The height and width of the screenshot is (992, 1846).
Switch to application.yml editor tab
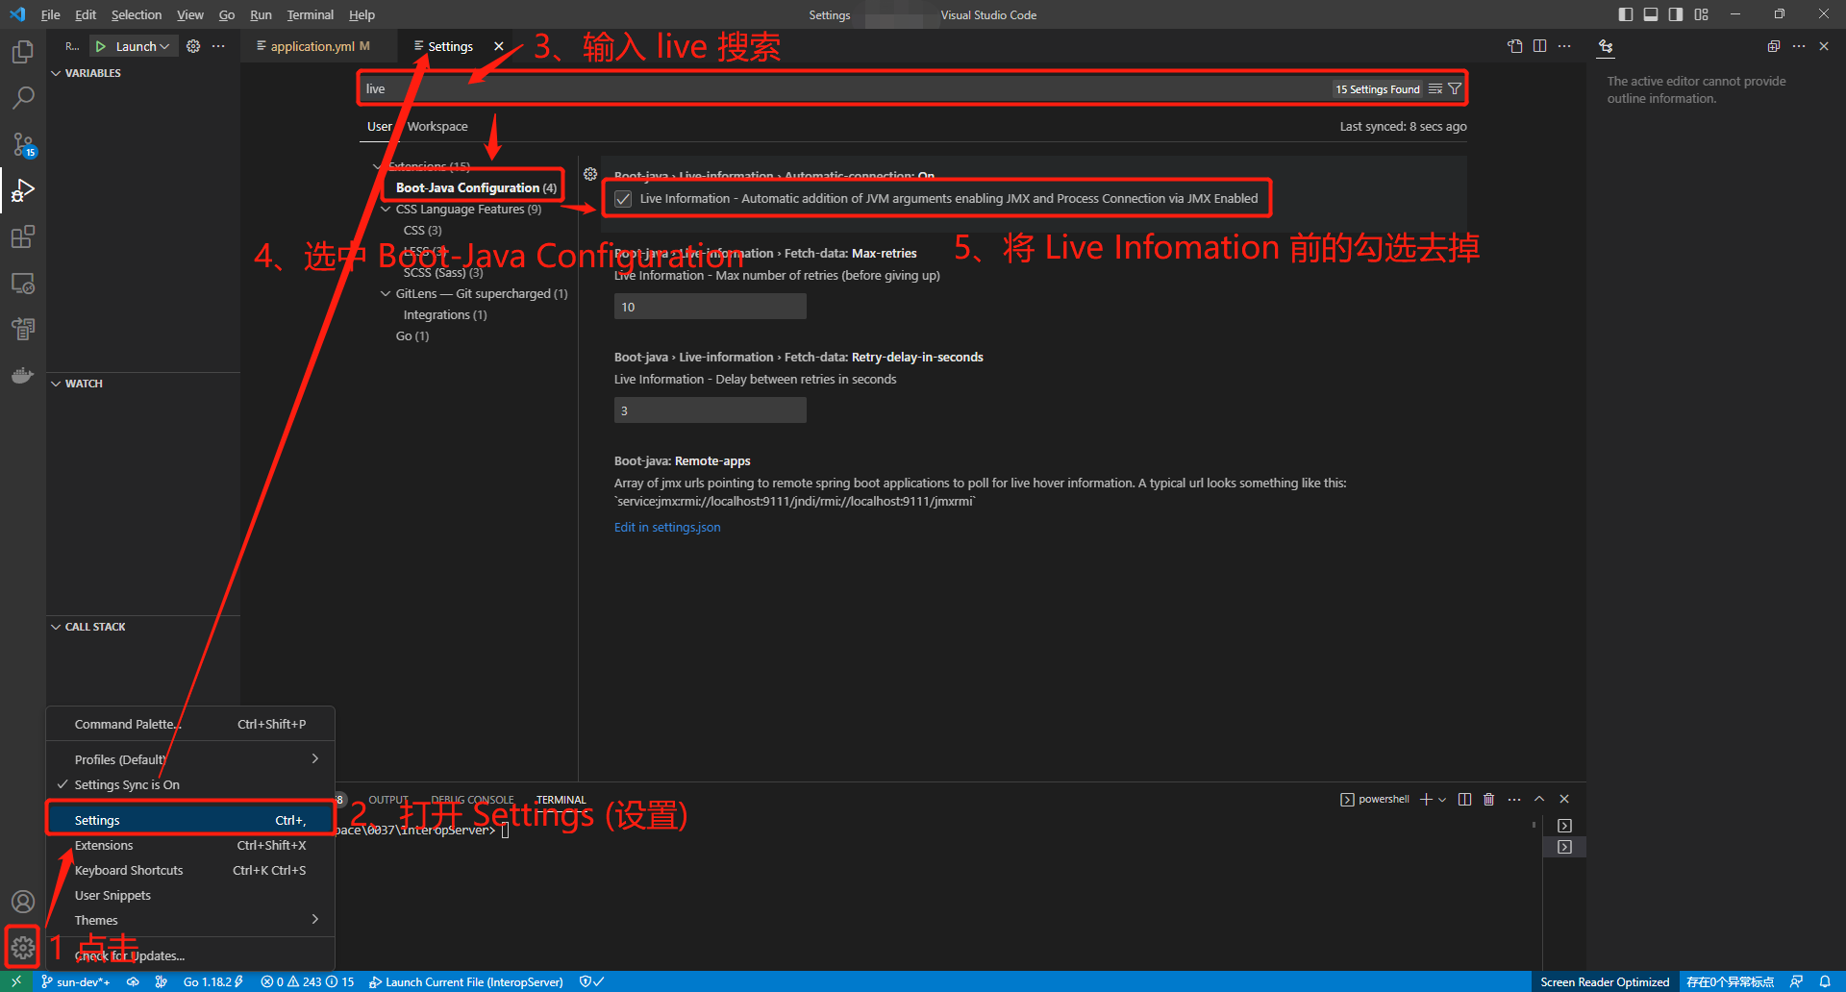[313, 46]
